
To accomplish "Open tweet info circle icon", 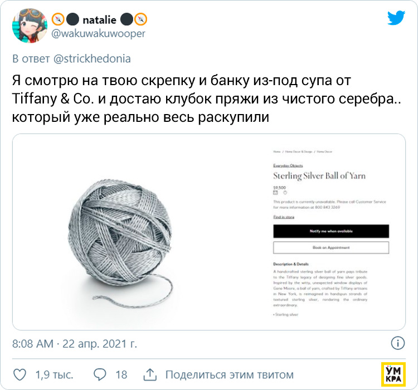I will tap(398, 343).
